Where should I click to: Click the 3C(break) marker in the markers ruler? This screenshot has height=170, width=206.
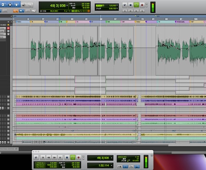tap(180, 22)
